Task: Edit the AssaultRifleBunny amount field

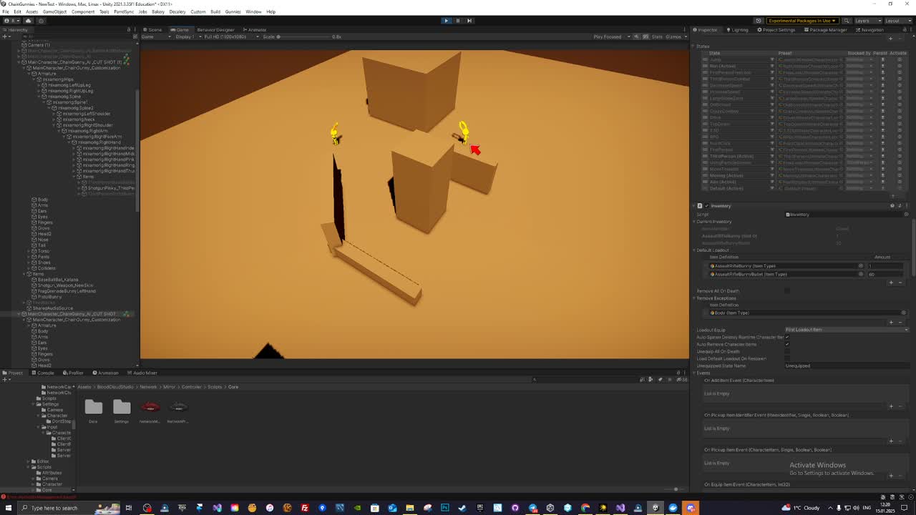Action: 885,266
